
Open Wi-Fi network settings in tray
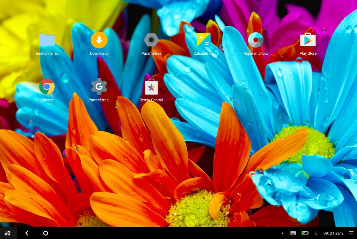316,233
